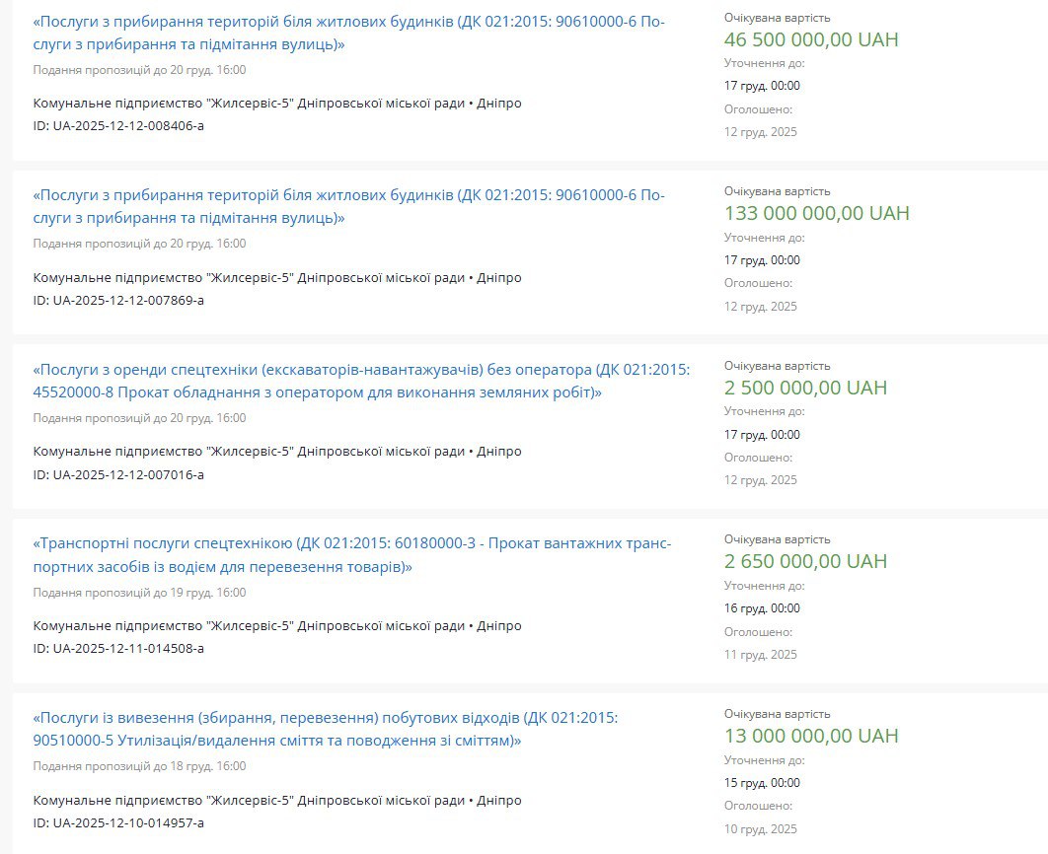
Task: Click the announcement date 10 груд. 2025
Action: (x=760, y=829)
